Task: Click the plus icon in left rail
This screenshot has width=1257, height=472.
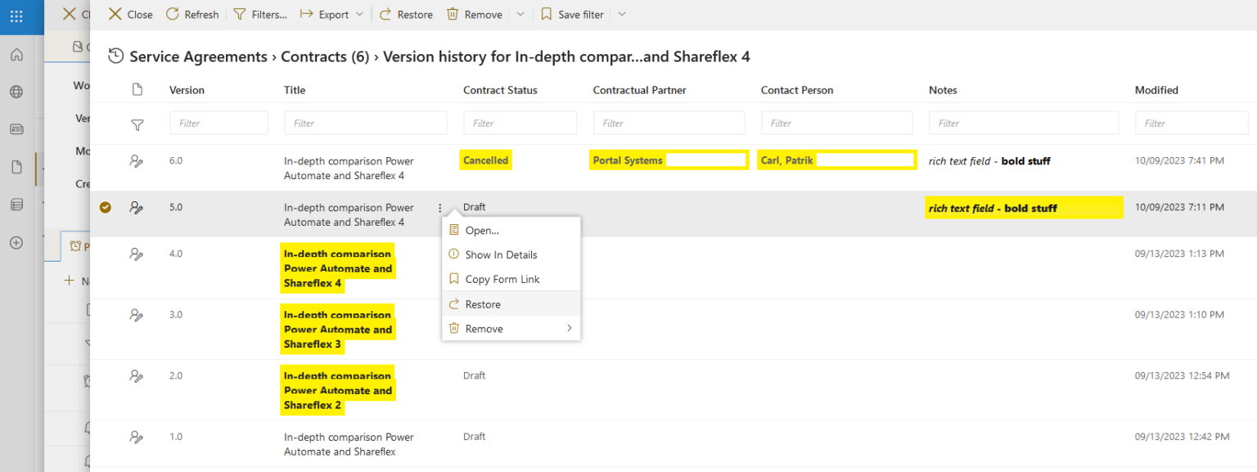Action: 16,242
